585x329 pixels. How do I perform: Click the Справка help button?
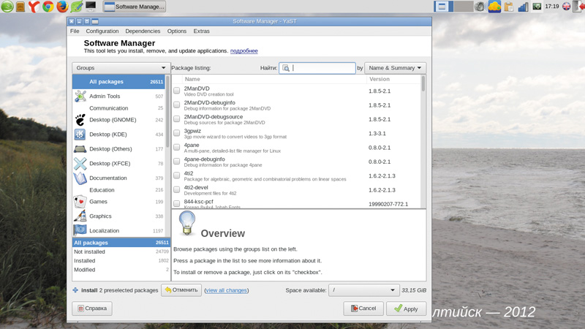click(x=92, y=309)
